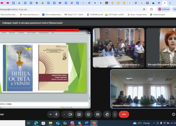This screenshot has width=176, height=126.
Task: Open the emoji reactions panel
Action: click(x=88, y=114)
